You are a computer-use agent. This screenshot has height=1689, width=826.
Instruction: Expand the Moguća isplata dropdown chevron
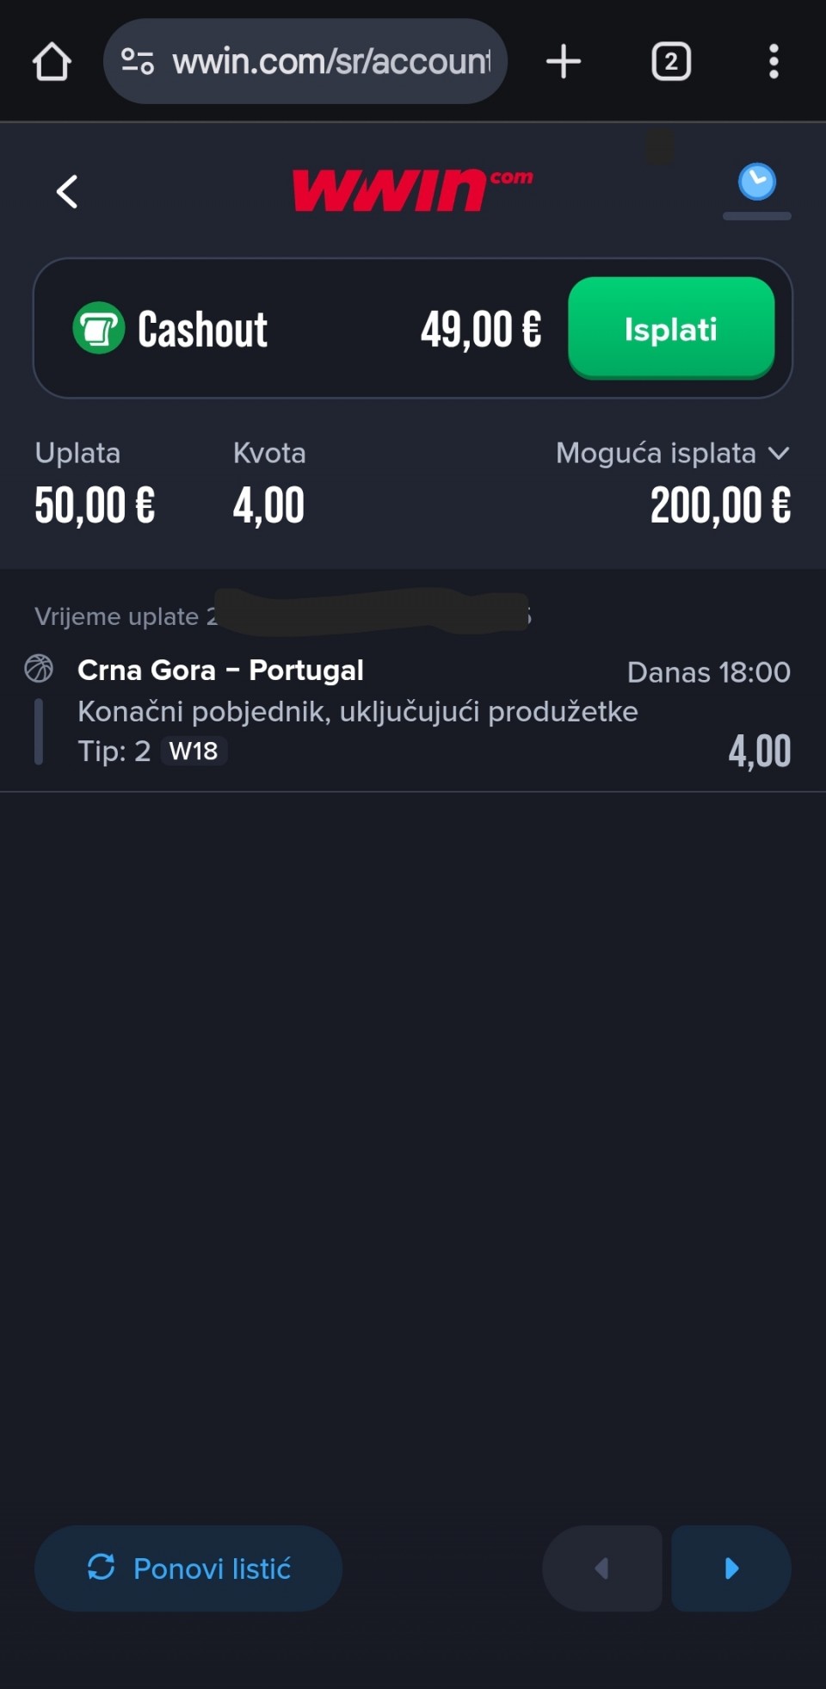coord(779,454)
